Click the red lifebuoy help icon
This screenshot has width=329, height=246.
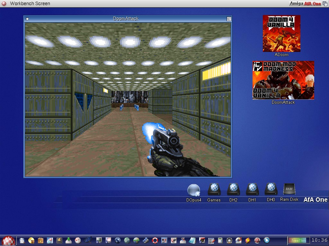(155, 240)
